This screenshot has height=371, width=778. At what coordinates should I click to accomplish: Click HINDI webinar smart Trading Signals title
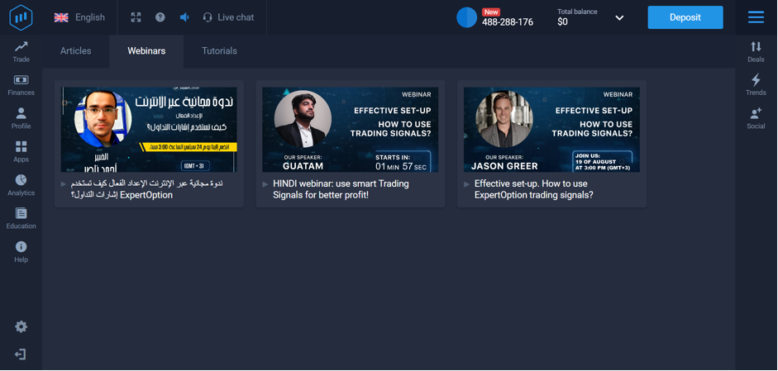click(x=341, y=189)
